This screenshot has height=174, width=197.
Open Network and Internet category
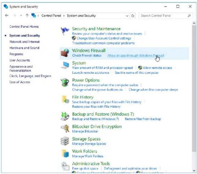point(24,42)
